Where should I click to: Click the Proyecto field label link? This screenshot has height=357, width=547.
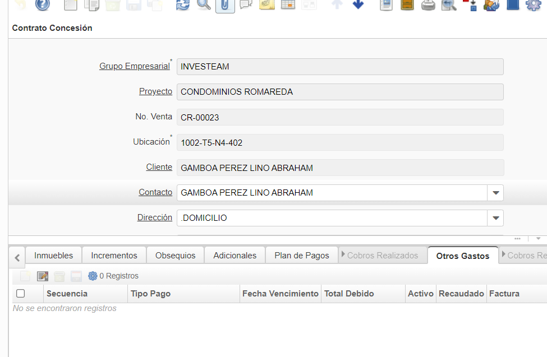(155, 91)
